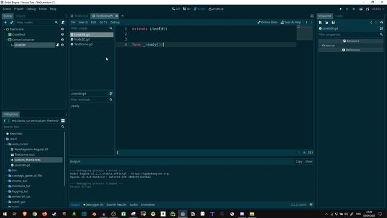This screenshot has height=218, width=387.
Task: Open the Editor menu
Action: tap(43, 9)
